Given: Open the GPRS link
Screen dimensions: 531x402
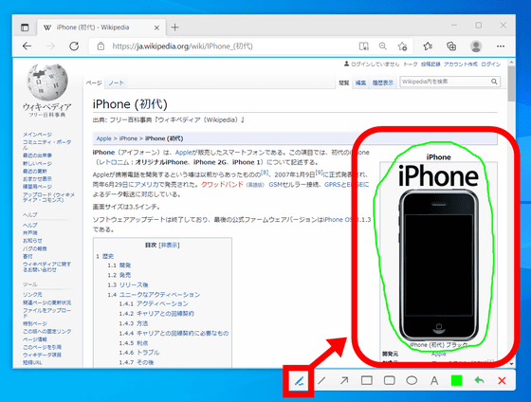Looking at the screenshot, I should (x=333, y=185).
